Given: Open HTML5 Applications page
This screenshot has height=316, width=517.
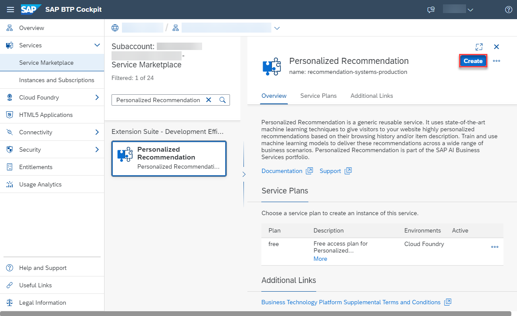Looking at the screenshot, I should coord(46,115).
